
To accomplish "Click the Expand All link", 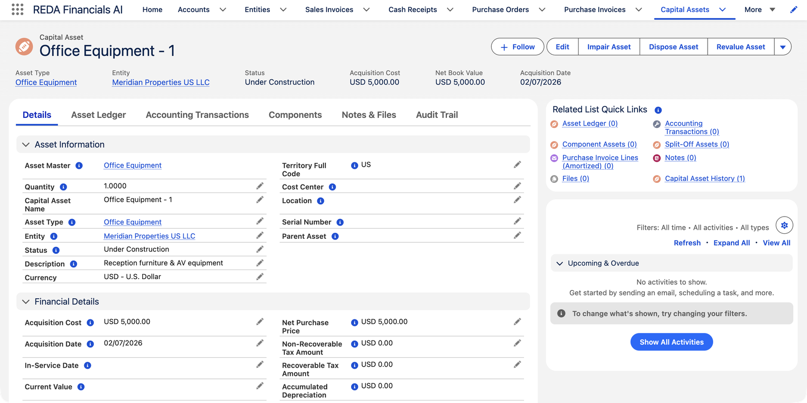I will point(731,243).
